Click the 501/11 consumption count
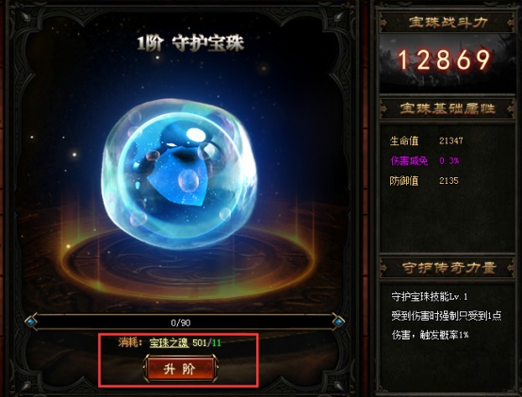Image resolution: width=522 pixels, height=397 pixels. (206, 342)
